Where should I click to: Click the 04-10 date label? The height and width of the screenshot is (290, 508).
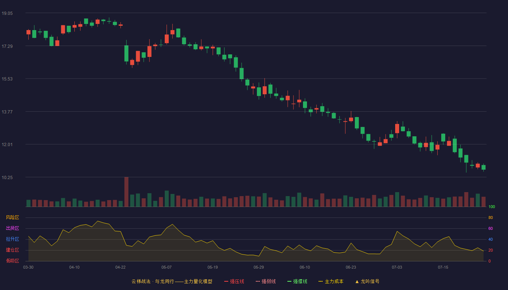[x=74, y=267]
